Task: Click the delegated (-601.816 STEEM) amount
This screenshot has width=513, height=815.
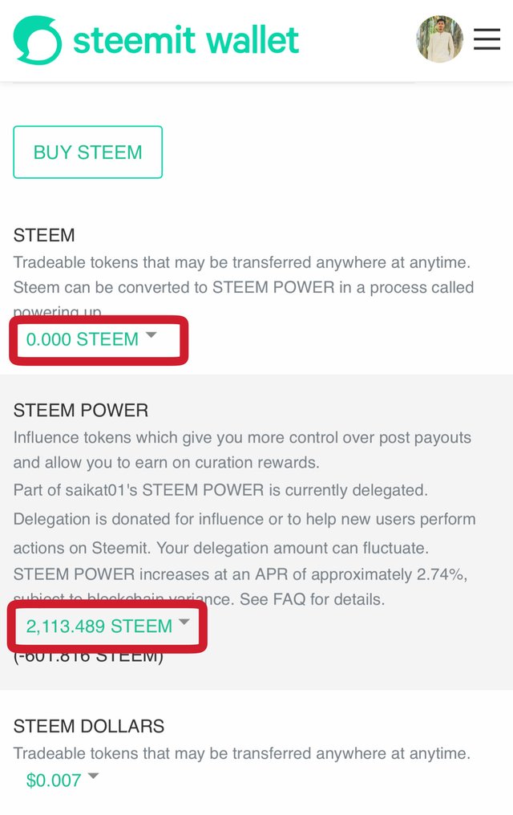Action: pos(88,657)
